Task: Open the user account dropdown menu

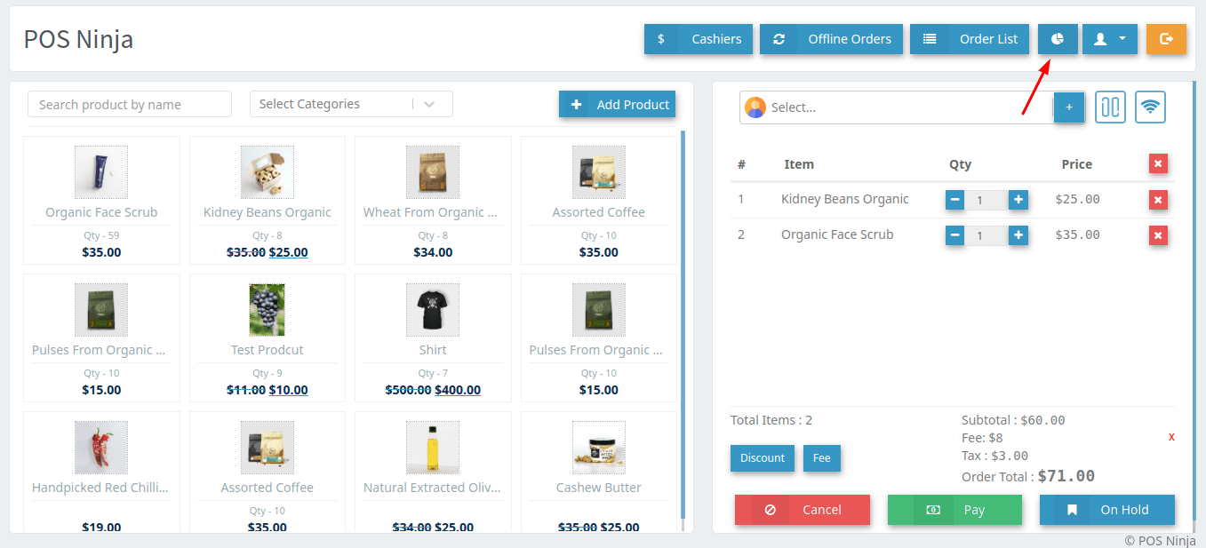Action: tap(1109, 39)
